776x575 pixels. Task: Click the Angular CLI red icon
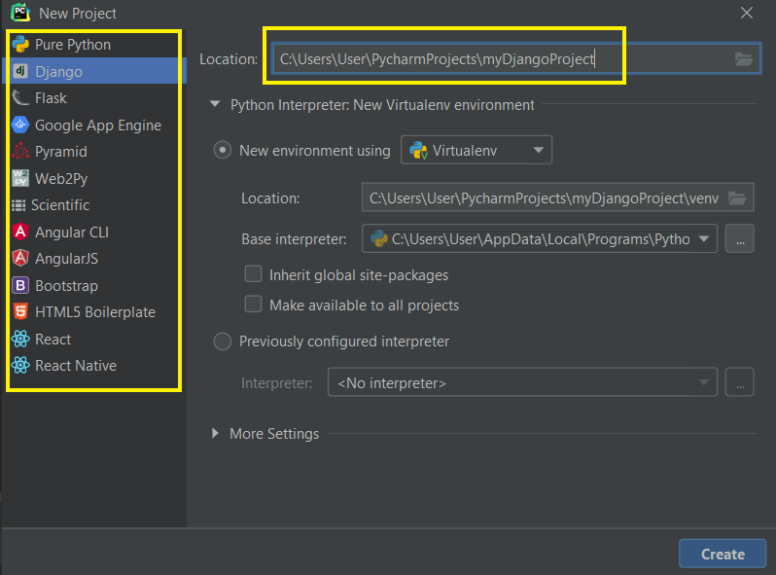pos(20,232)
